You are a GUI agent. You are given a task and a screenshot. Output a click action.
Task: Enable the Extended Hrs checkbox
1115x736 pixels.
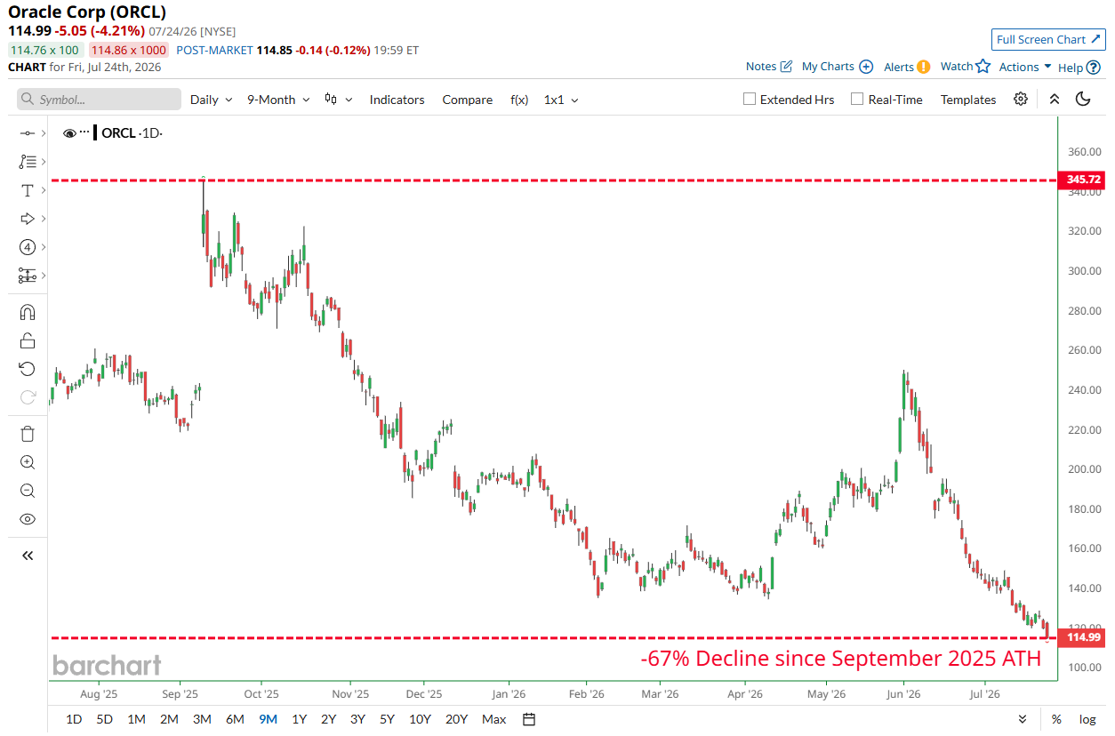[750, 100]
